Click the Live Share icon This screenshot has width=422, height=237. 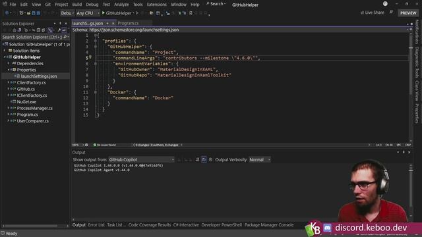[362, 13]
